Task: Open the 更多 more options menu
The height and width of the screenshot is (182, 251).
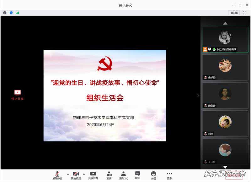Action: 169,175
